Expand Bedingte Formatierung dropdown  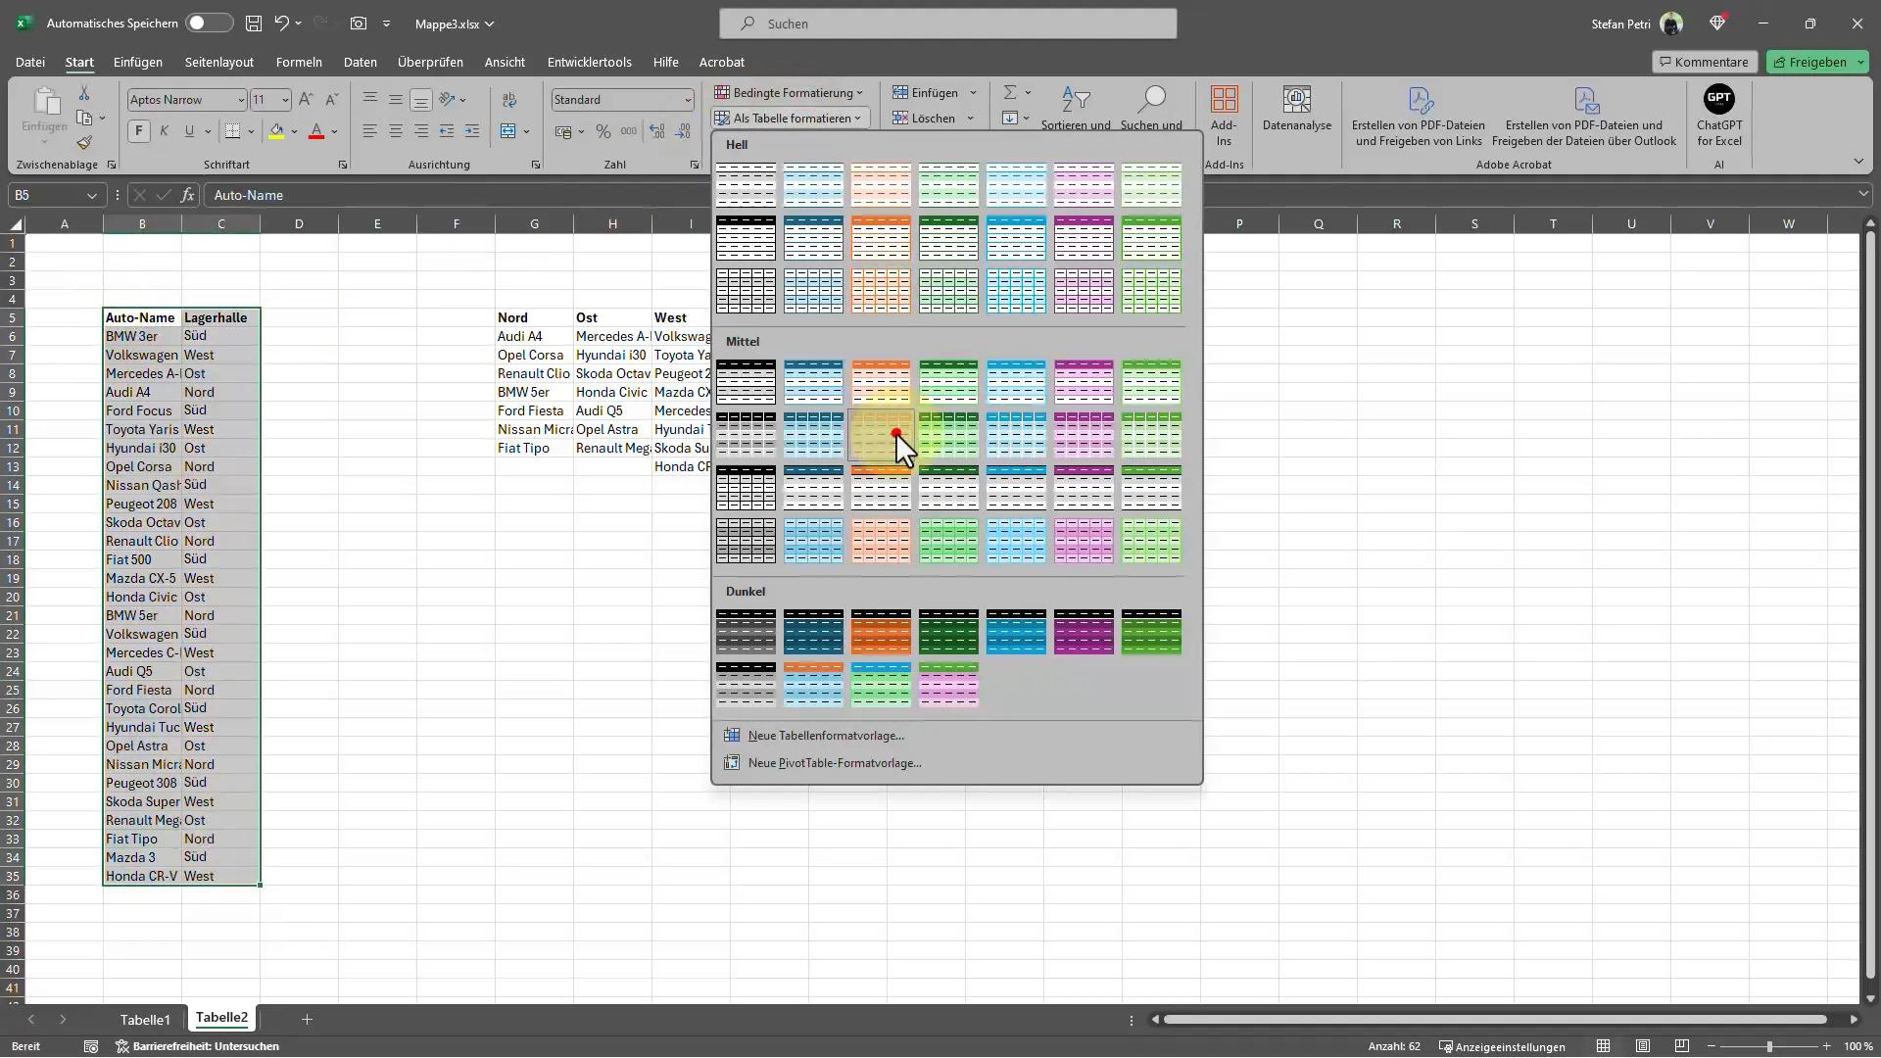(790, 93)
